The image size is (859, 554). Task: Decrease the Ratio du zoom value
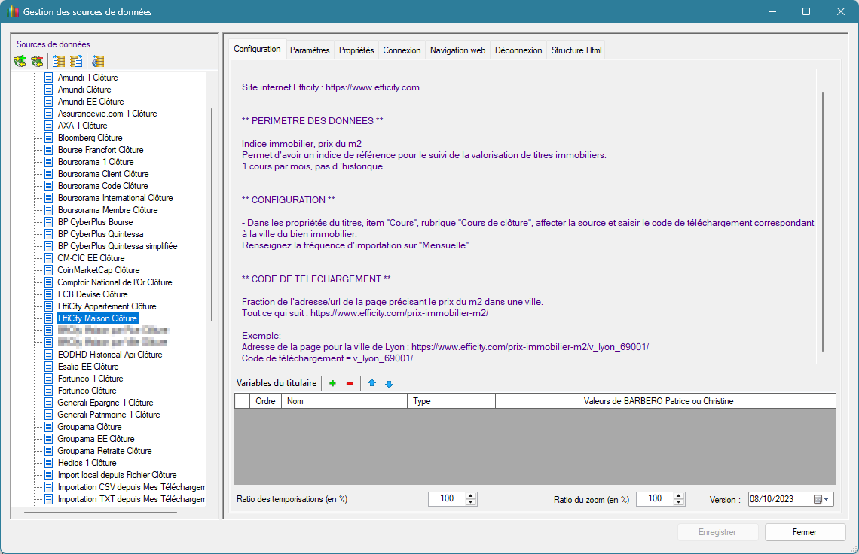click(x=679, y=503)
